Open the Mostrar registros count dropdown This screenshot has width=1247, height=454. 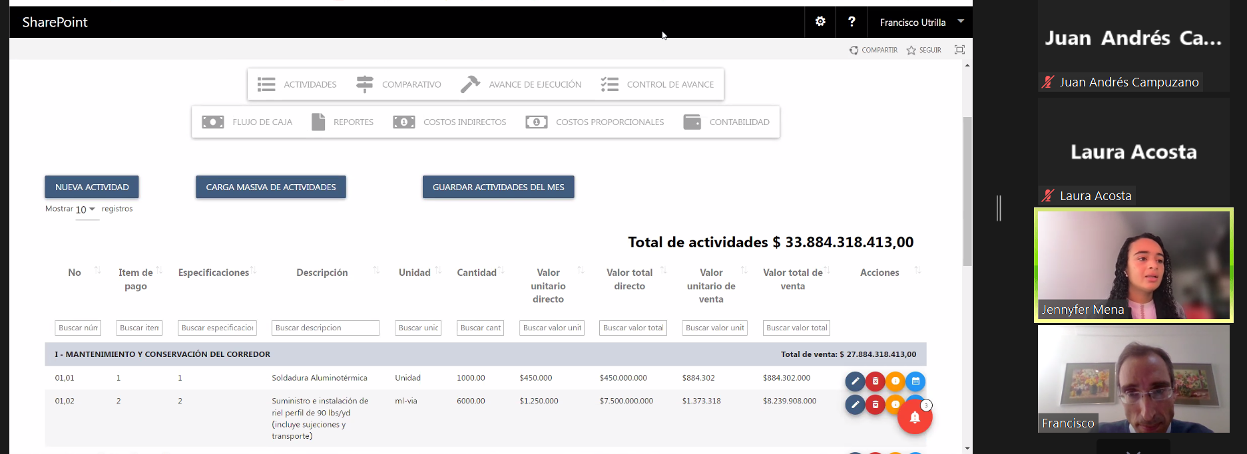[87, 210]
